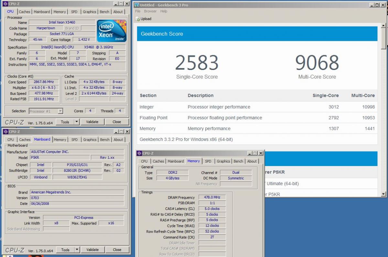Open Mainboard tab in Memory CPU-Z window
388x257 pixels.
click(x=176, y=161)
